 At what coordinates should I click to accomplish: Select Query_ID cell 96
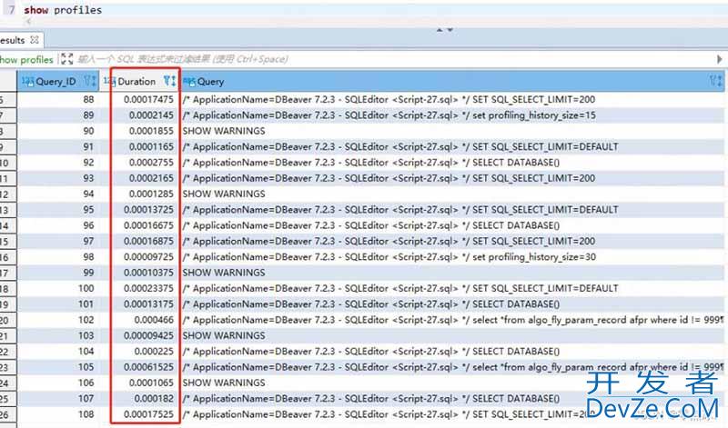tap(58, 225)
